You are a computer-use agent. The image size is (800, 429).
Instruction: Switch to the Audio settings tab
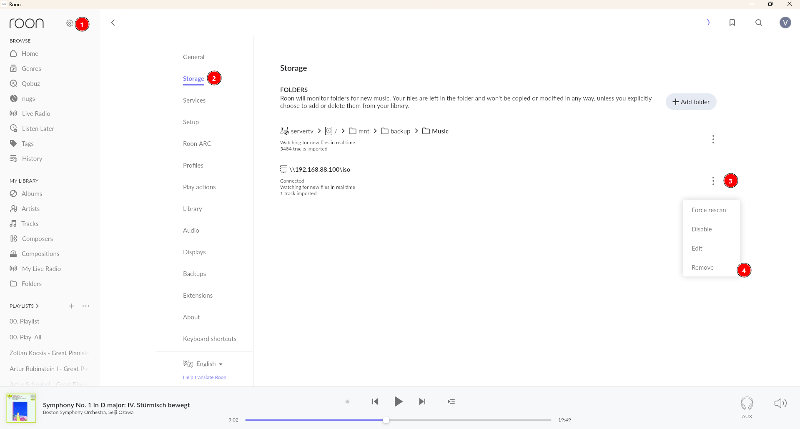tap(191, 231)
